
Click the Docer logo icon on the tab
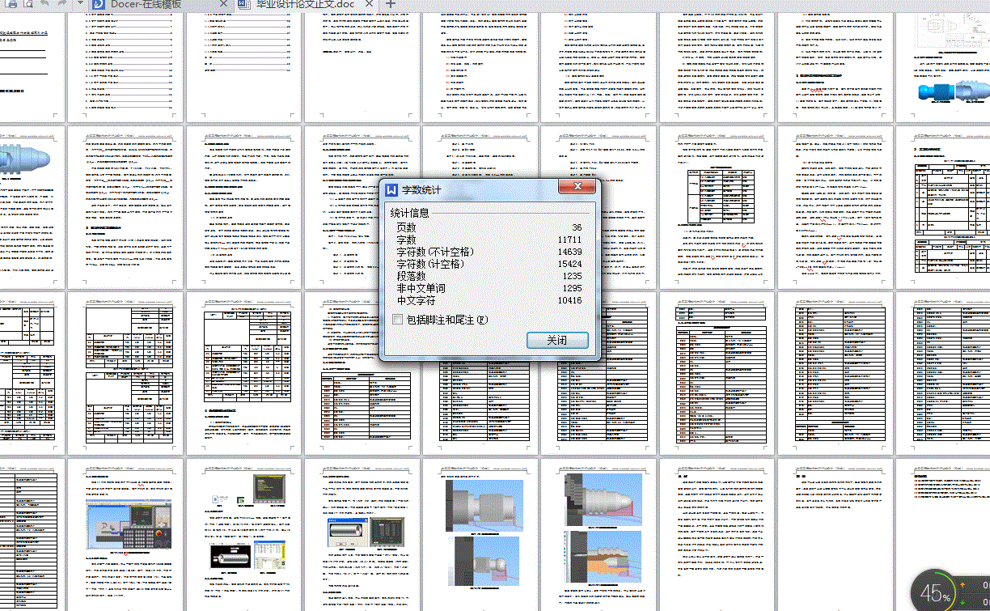pos(98,4)
